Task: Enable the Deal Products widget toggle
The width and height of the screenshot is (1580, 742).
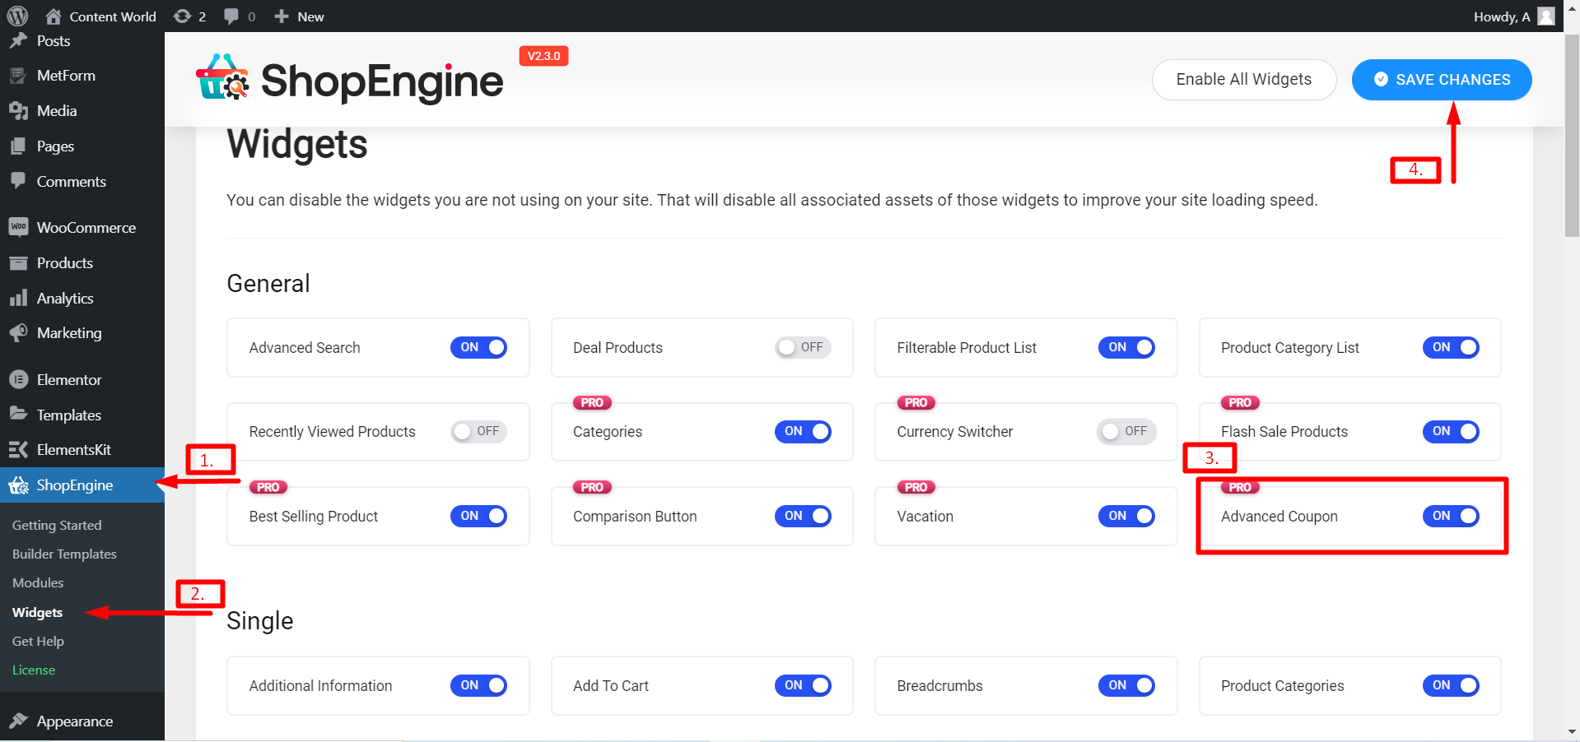Action: pos(803,347)
